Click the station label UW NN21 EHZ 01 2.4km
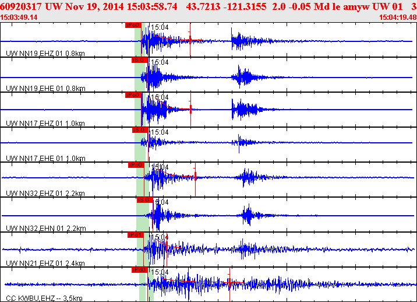The image size is (417, 302). pyautogui.click(x=45, y=263)
